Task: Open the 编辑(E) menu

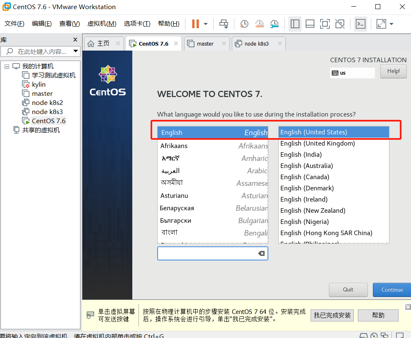Action: click(41, 24)
